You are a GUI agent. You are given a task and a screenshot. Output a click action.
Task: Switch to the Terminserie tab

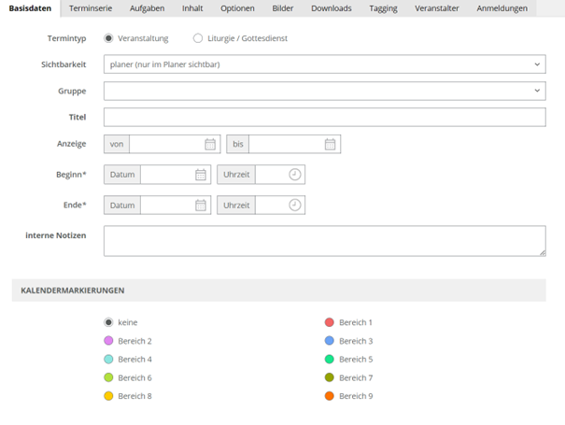pos(91,8)
